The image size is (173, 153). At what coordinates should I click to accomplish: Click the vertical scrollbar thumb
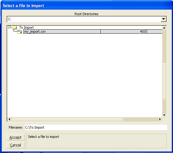click(x=164, y=81)
